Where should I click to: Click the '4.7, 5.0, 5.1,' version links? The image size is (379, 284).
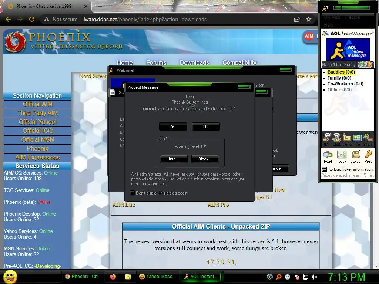tap(221, 262)
